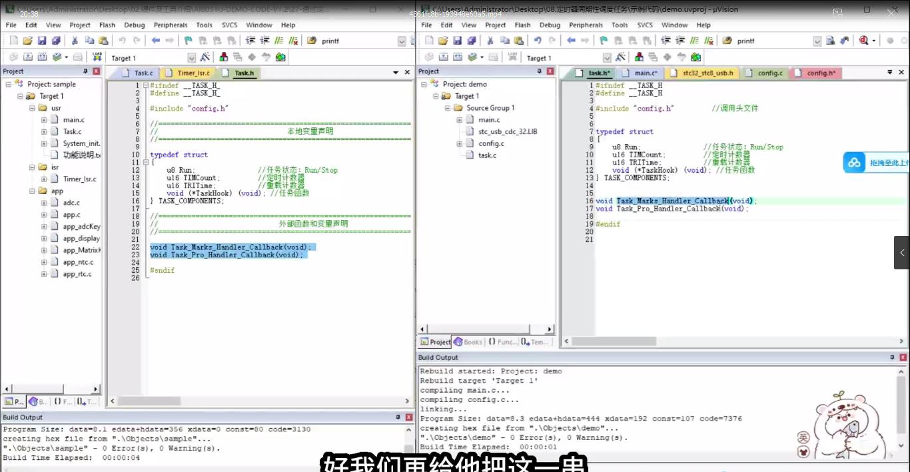Expand adc.c node in sample project tree

tap(44, 203)
